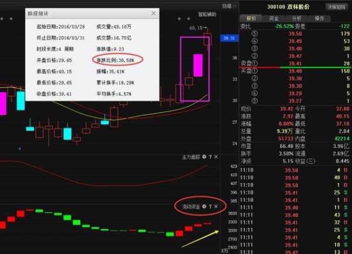Close the 主力追踪 indicator panel
This screenshot has width=352, height=254.
[x=216, y=157]
